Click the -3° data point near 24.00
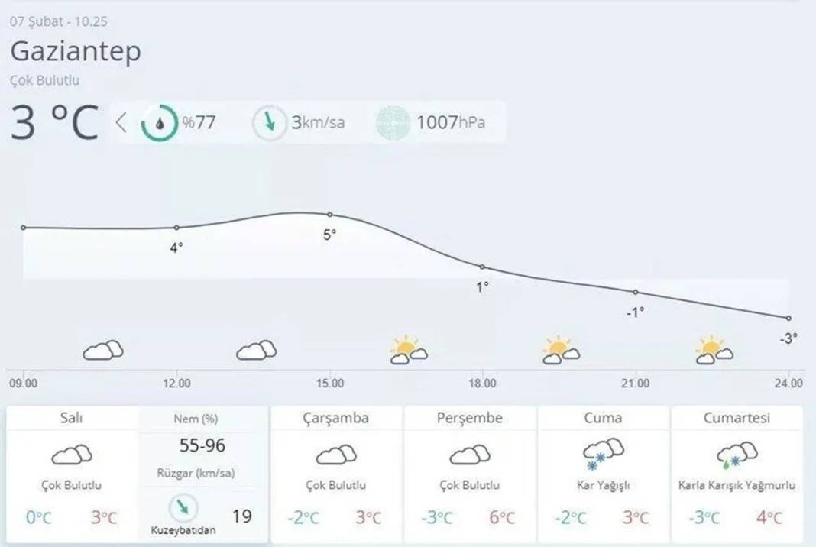Viewport: 816px width, 547px height. (788, 319)
